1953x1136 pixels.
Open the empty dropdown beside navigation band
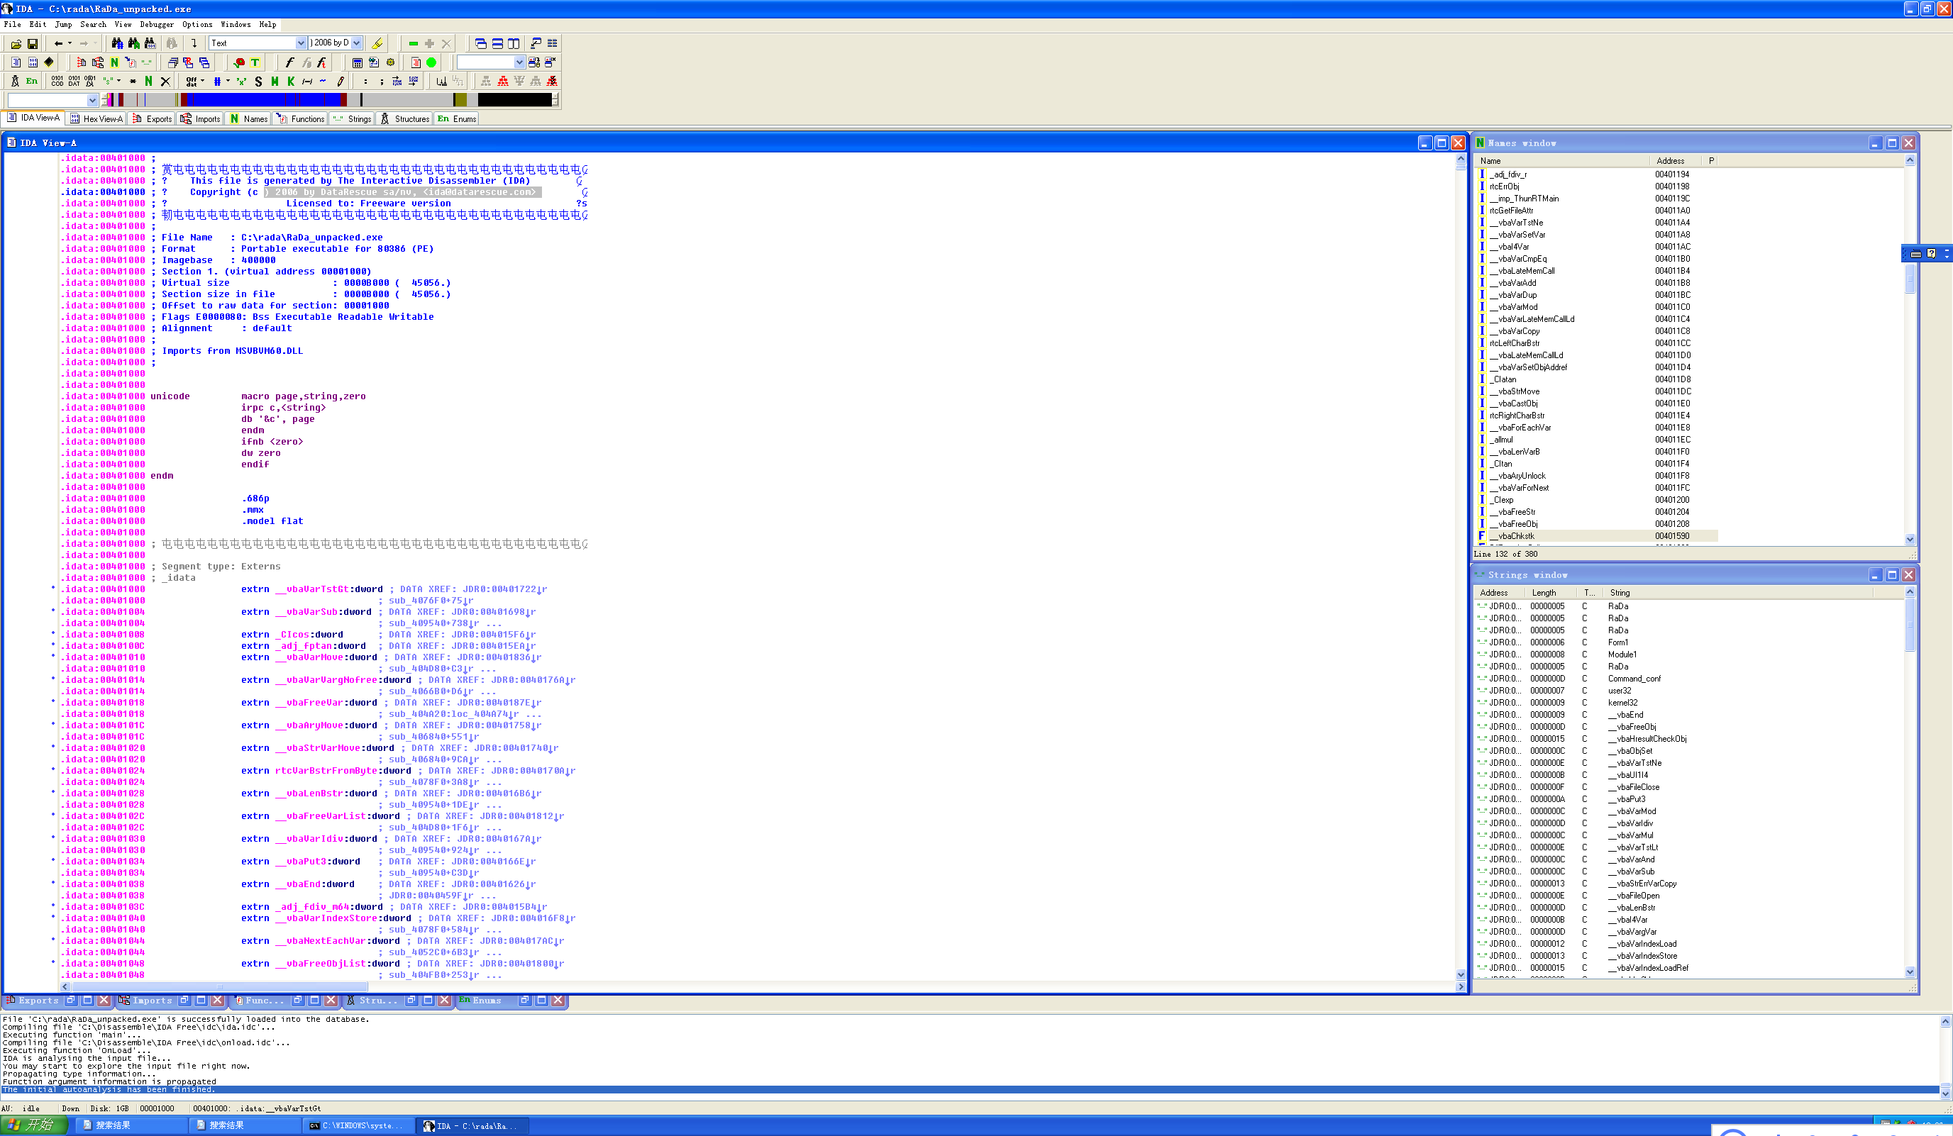tap(92, 100)
